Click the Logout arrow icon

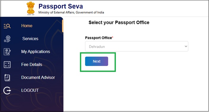[x=7, y=90]
